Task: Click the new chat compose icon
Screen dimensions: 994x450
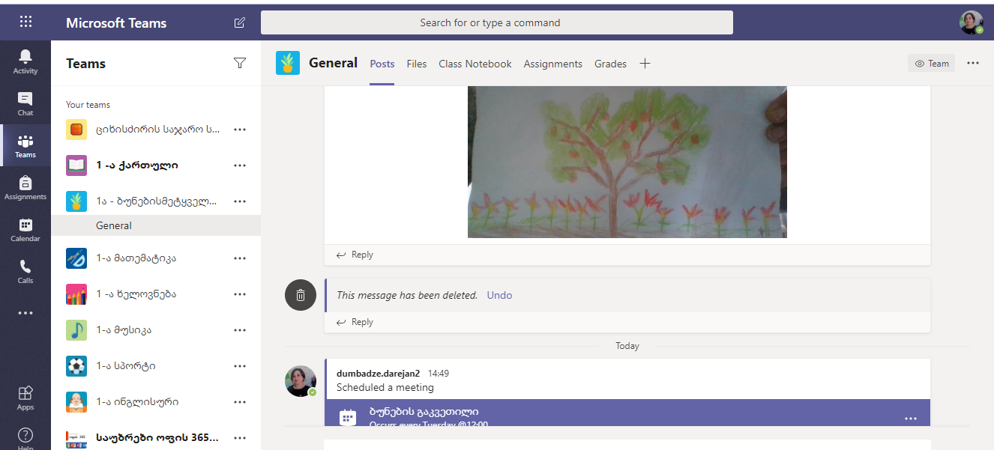Action: click(x=240, y=22)
